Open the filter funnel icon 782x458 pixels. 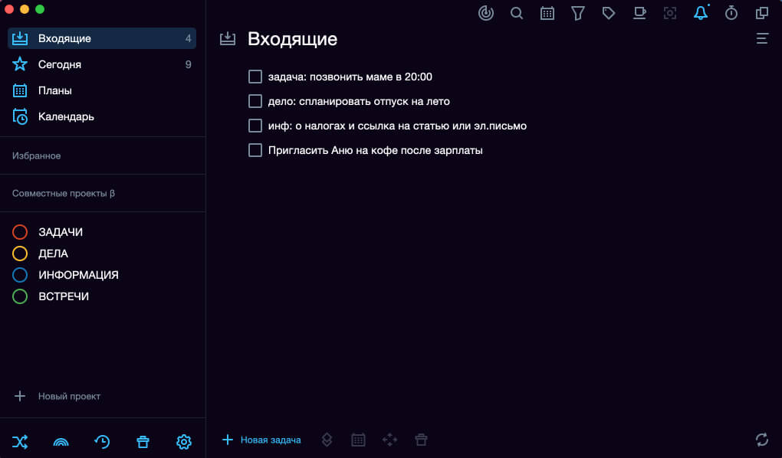577,14
